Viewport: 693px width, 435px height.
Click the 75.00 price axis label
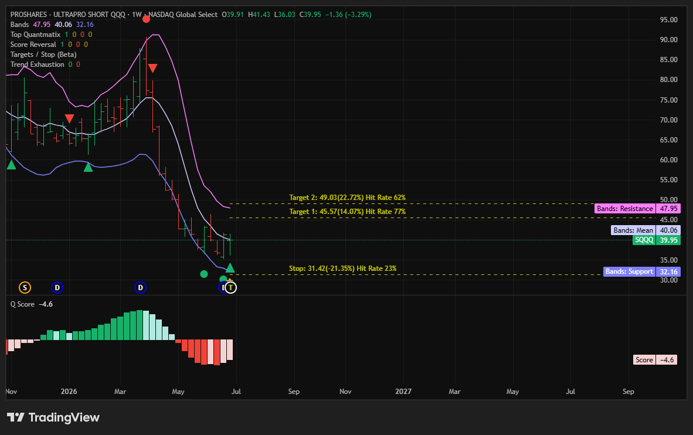(669, 100)
